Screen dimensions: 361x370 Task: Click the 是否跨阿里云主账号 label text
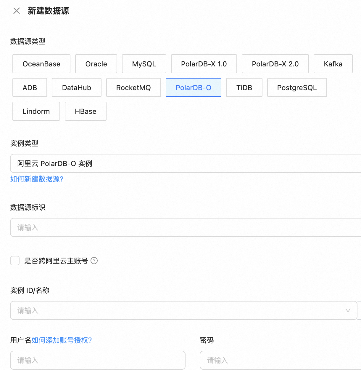pos(56,261)
